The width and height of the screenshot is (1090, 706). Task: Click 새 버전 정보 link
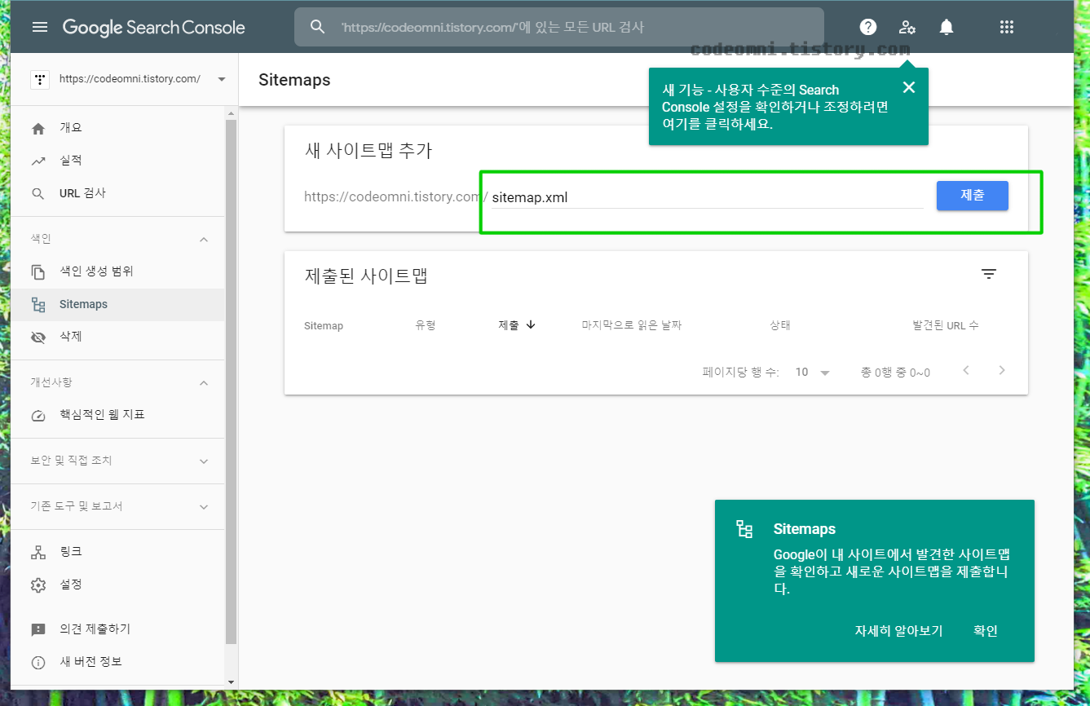pyautogui.click(x=118, y=662)
